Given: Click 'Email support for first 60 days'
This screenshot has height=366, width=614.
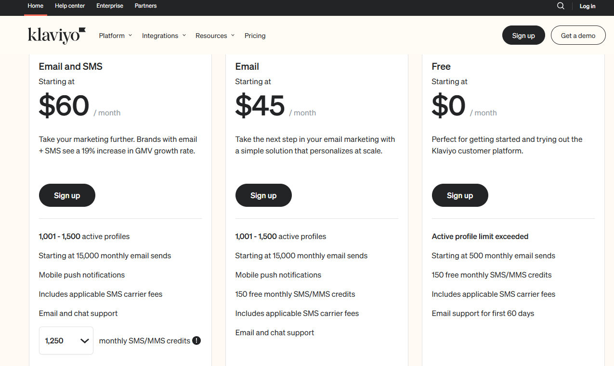Looking at the screenshot, I should pyautogui.click(x=483, y=314).
